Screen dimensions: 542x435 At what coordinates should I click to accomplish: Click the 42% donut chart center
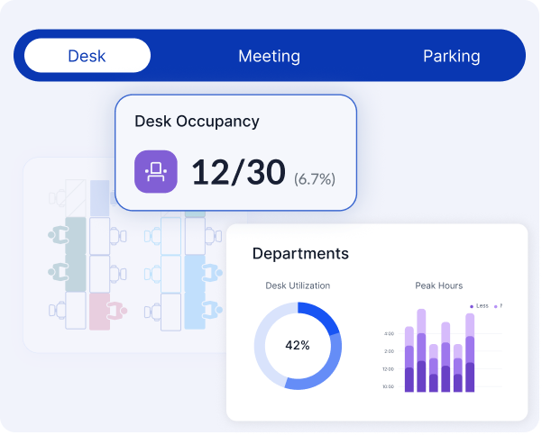[x=298, y=345]
